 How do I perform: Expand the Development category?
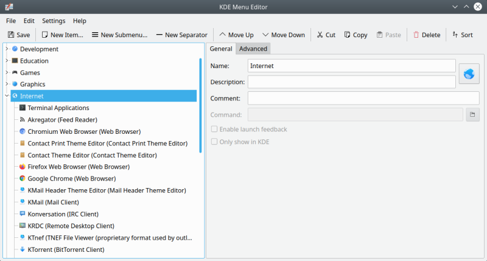tap(7, 49)
